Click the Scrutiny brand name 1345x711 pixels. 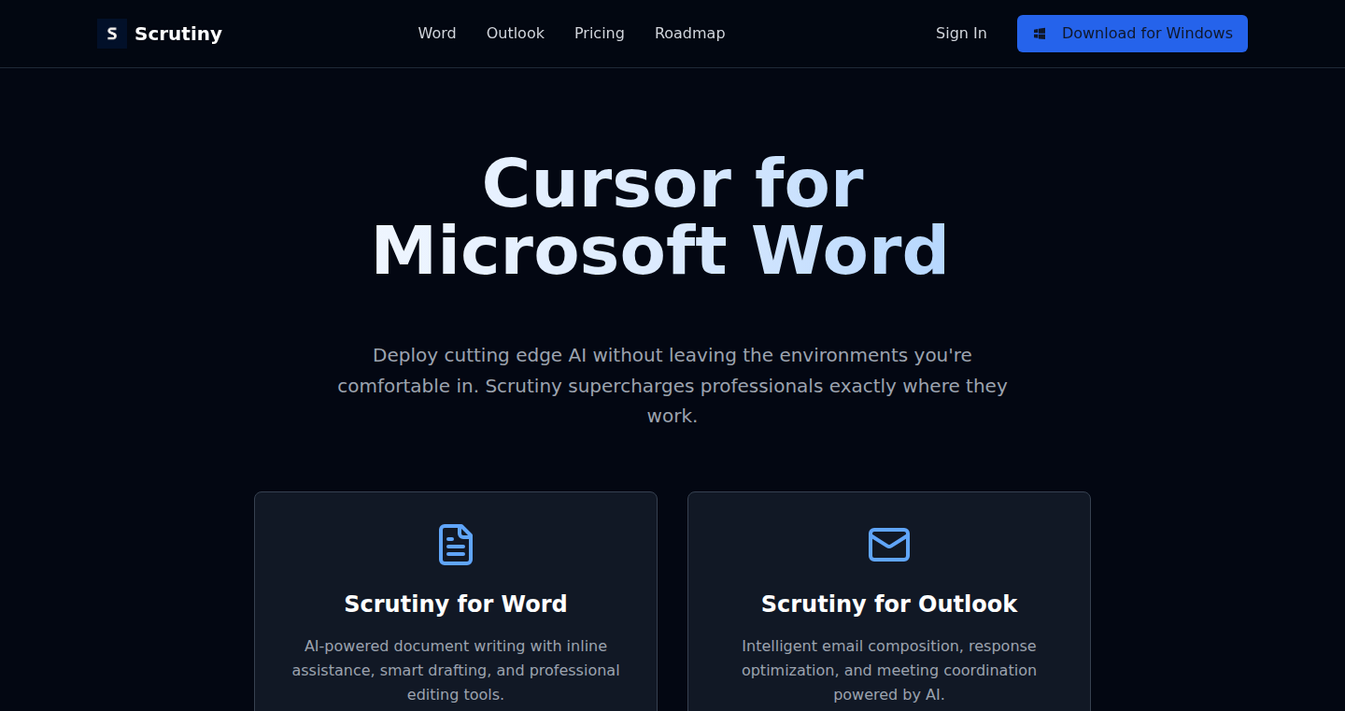coord(178,34)
